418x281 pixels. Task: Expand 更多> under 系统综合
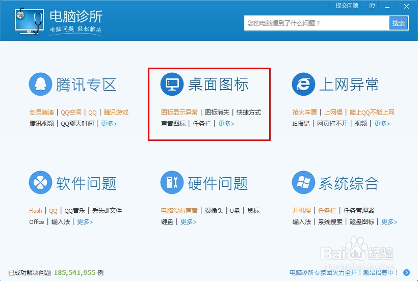coord(389,221)
